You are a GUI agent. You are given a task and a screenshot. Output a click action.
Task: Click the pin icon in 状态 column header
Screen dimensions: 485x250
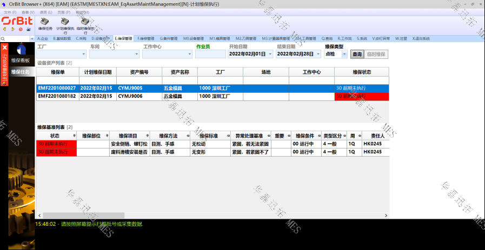click(x=73, y=136)
